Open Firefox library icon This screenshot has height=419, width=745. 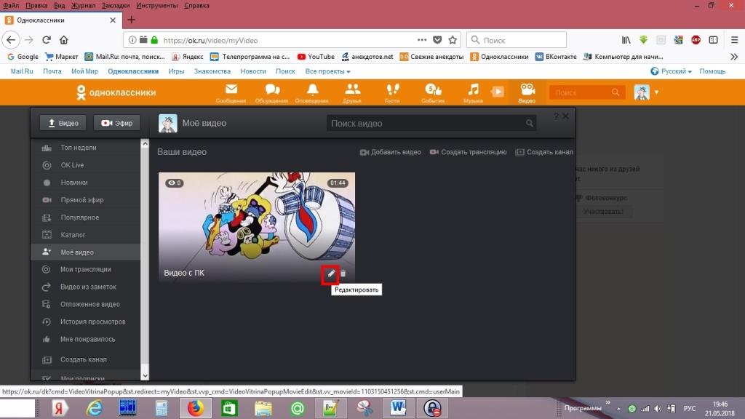tap(626, 40)
